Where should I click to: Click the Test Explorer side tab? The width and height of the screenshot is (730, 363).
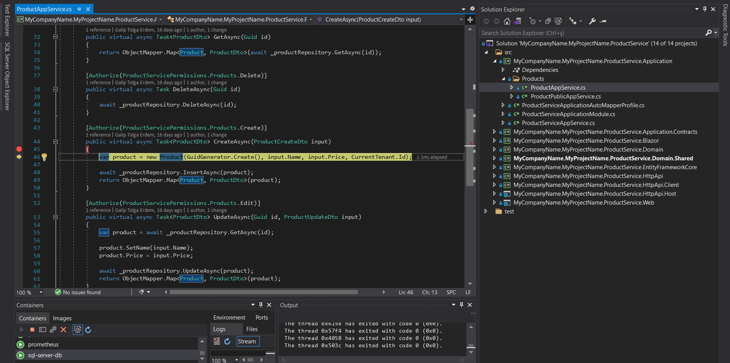pos(7,20)
